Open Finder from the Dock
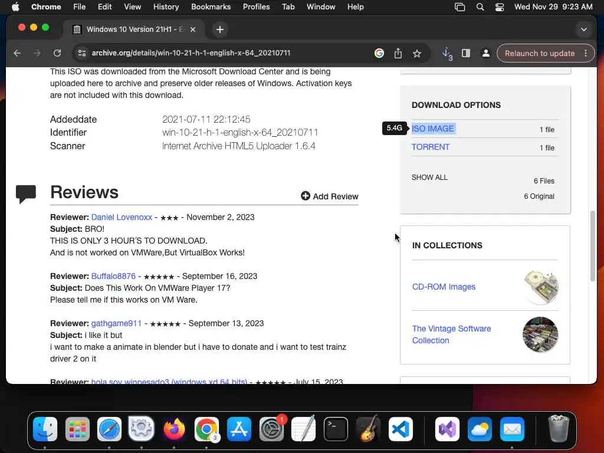Viewport: 604px width, 453px height. click(x=45, y=429)
